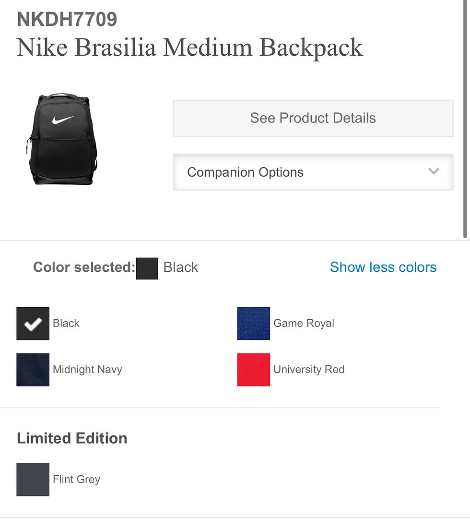
Task: Click the University Red text label
Action: pos(309,369)
